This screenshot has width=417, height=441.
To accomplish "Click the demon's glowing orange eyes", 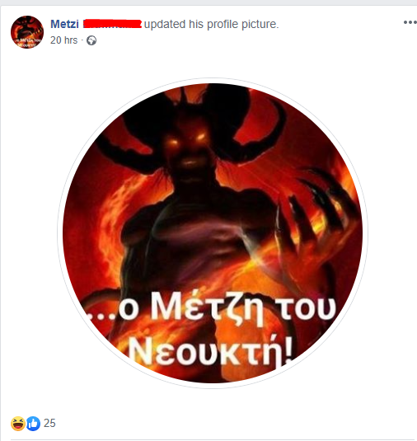I will (189, 139).
